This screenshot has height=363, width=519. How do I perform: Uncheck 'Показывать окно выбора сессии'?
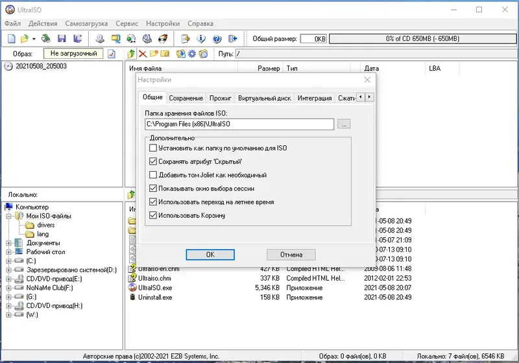pos(153,189)
